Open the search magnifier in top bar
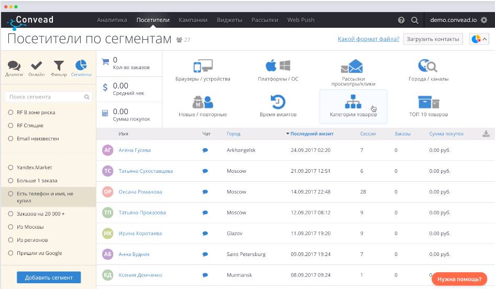The height and width of the screenshot is (289, 495). point(414,20)
